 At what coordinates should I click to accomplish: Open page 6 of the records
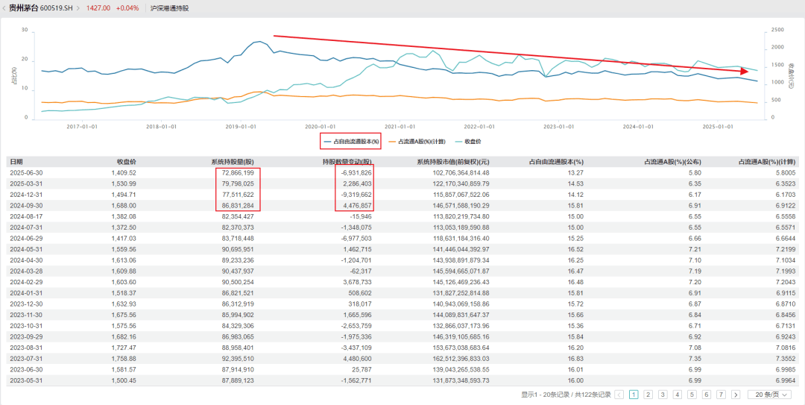[x=707, y=395]
